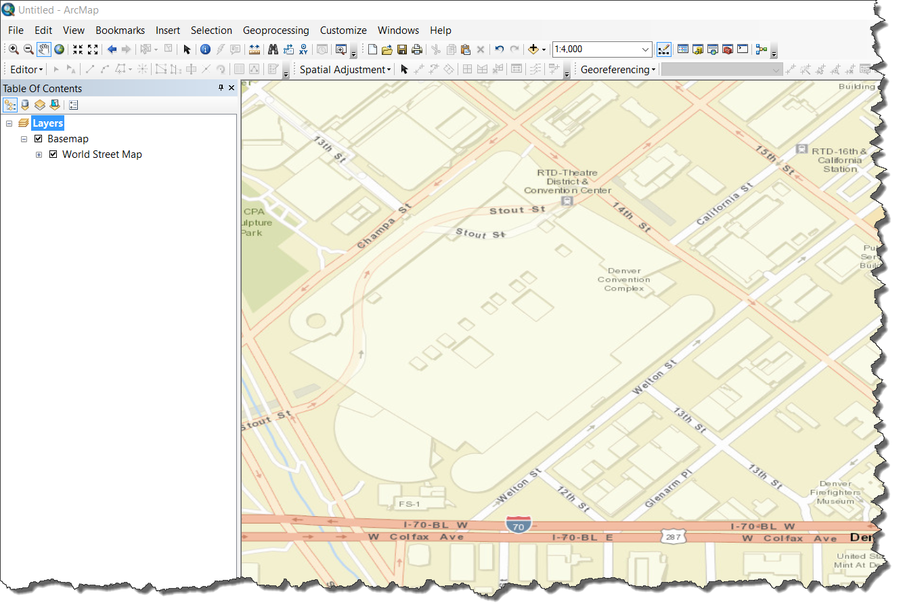Switch to List By Source view
The height and width of the screenshot is (607, 901).
25,105
